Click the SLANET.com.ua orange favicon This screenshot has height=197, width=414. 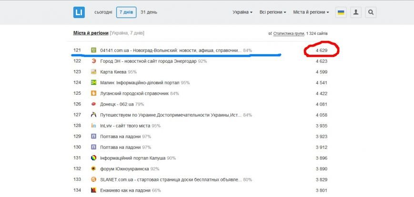(94, 179)
